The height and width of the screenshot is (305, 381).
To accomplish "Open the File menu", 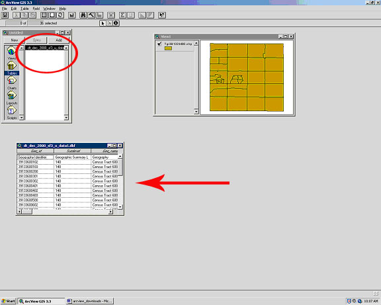I will click(x=5, y=9).
